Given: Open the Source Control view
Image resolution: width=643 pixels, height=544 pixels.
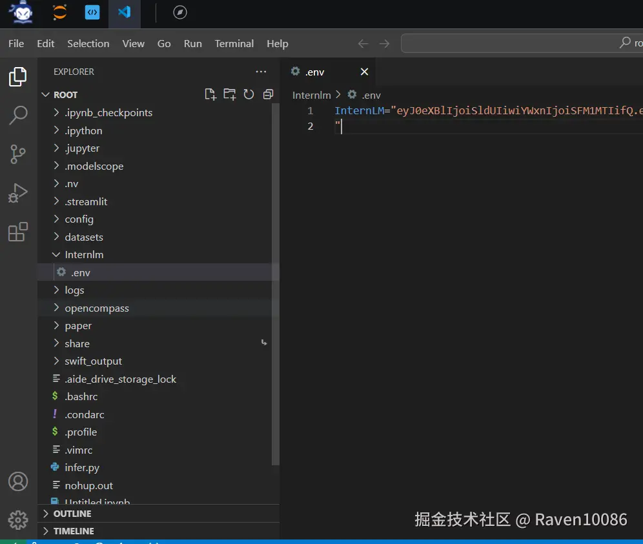Looking at the screenshot, I should [x=18, y=154].
